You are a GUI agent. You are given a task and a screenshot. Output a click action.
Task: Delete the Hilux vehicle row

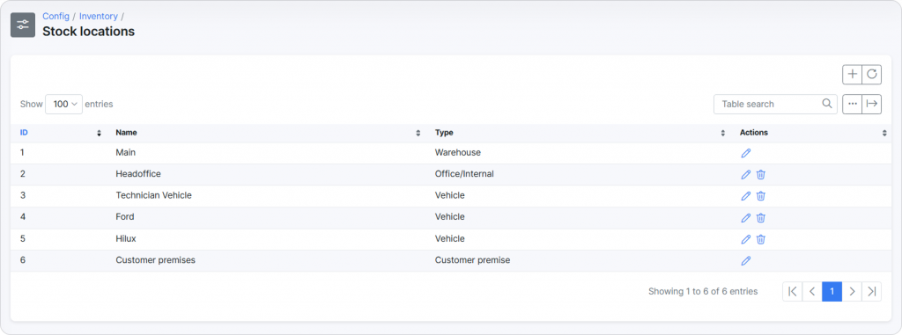point(760,239)
